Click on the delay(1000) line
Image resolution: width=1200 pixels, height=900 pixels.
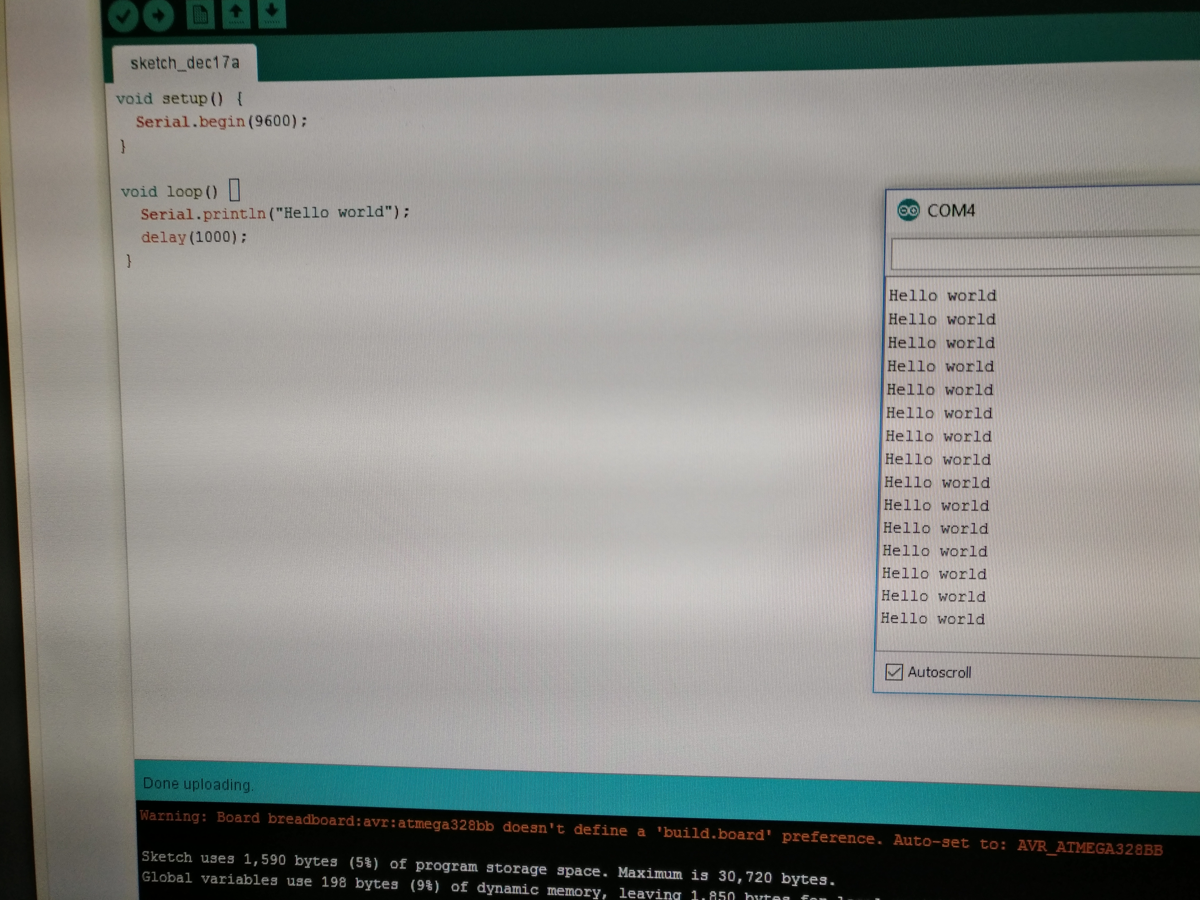pyautogui.click(x=194, y=237)
